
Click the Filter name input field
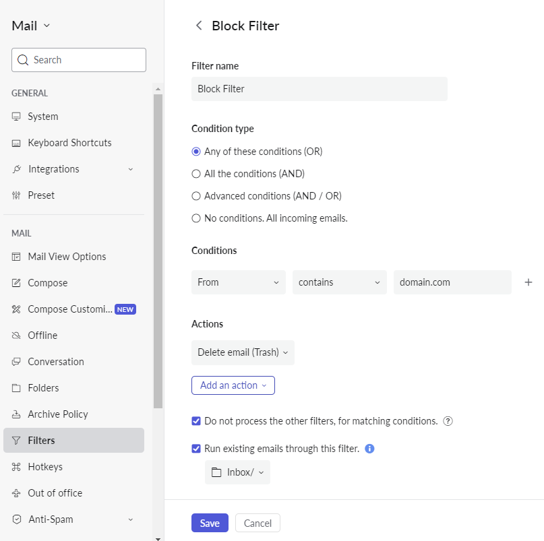pyautogui.click(x=319, y=88)
